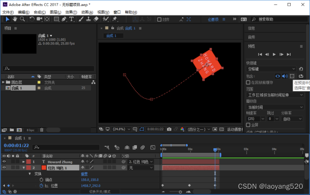Open the Layer menu

(55, 12)
